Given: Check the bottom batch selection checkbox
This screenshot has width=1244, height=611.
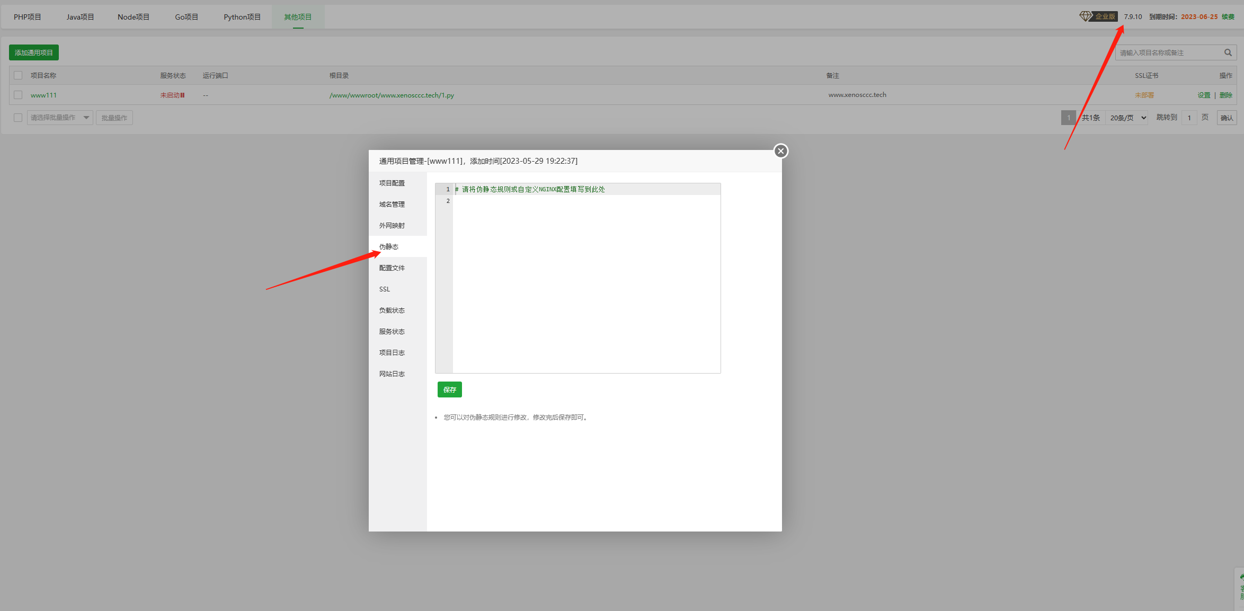Looking at the screenshot, I should coord(18,118).
